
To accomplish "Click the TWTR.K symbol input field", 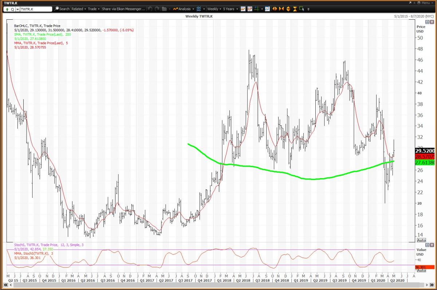I will [35, 9].
